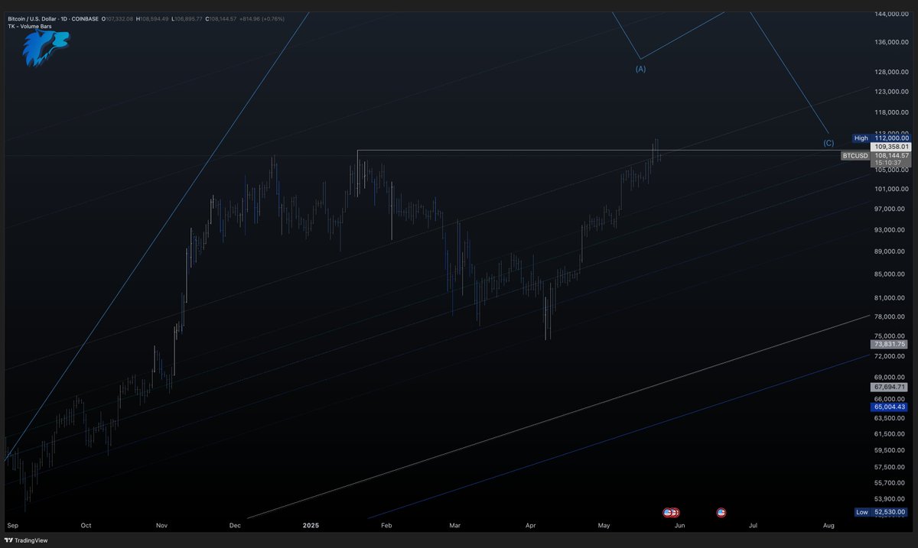This screenshot has width=918, height=548.
Task: Click the BTCUSD price tag
Action: (855, 156)
